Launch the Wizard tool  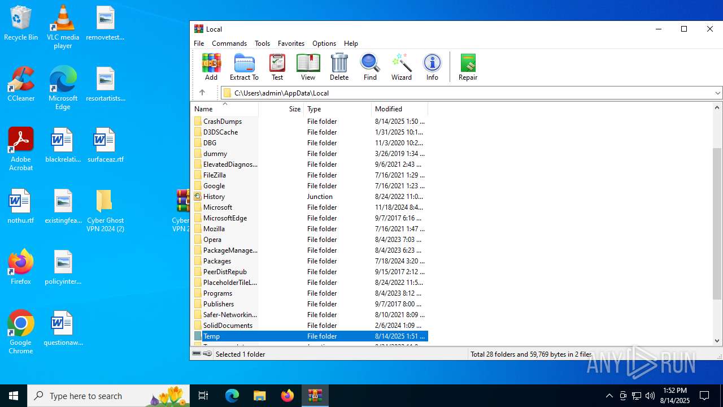[x=402, y=67]
